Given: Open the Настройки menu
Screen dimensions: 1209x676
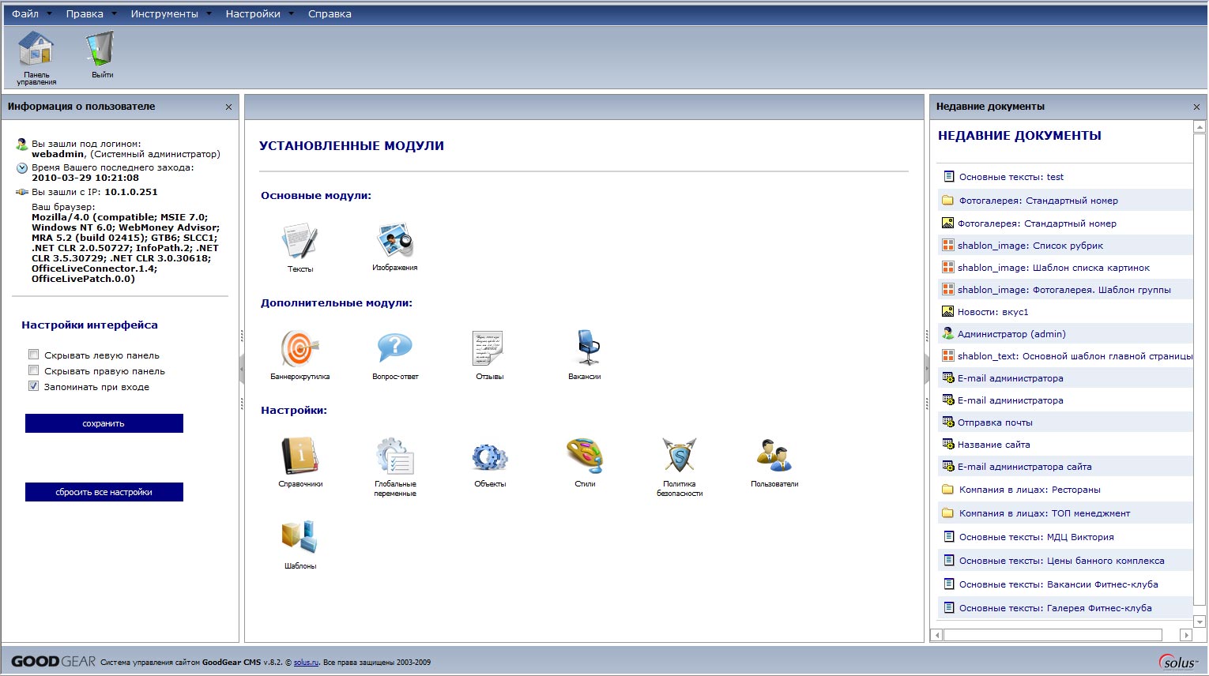Looking at the screenshot, I should [x=253, y=13].
